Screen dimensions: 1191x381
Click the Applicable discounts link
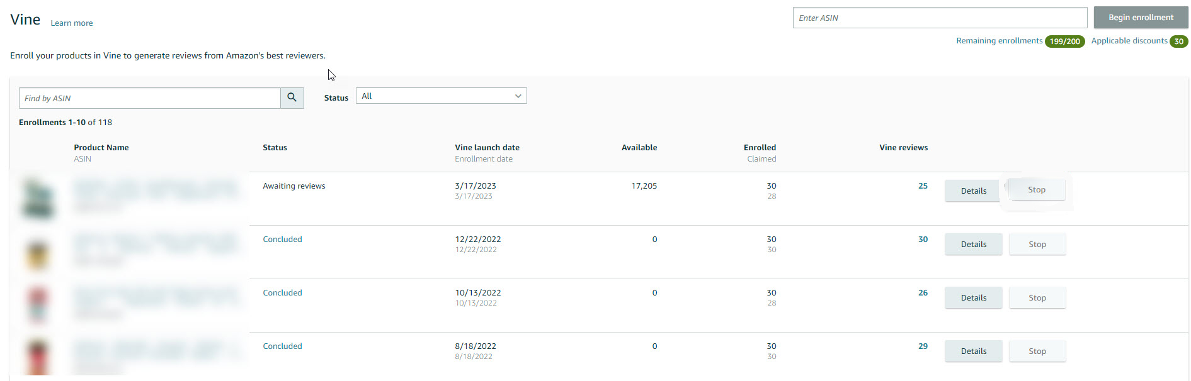1129,41
